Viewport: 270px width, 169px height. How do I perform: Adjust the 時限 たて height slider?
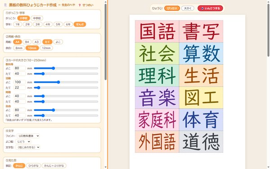point(66,101)
